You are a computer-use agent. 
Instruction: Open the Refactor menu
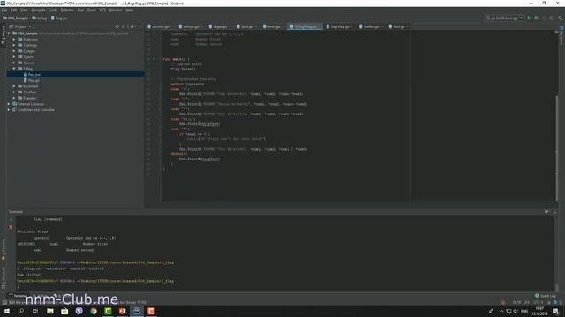(x=67, y=11)
